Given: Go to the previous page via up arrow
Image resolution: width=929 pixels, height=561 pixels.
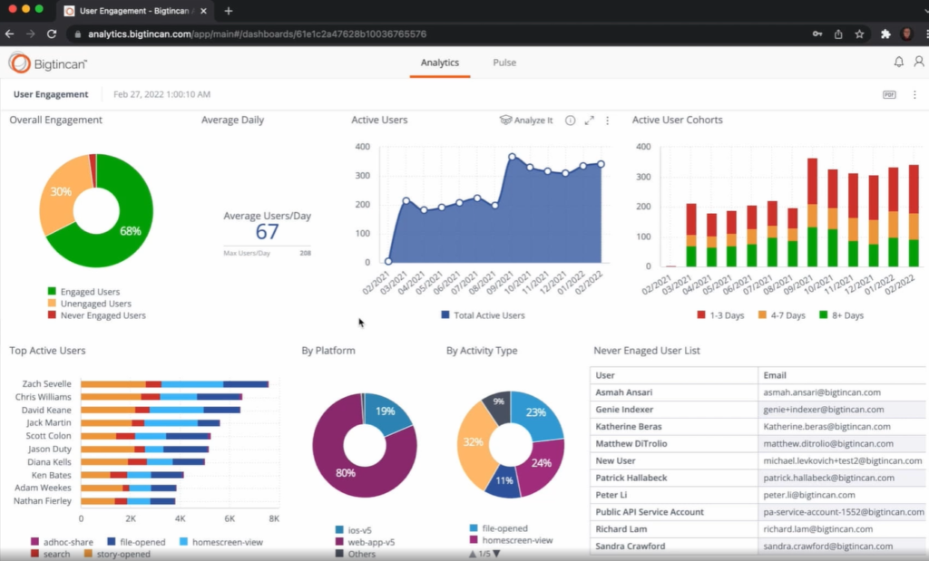Looking at the screenshot, I should click(x=473, y=552).
